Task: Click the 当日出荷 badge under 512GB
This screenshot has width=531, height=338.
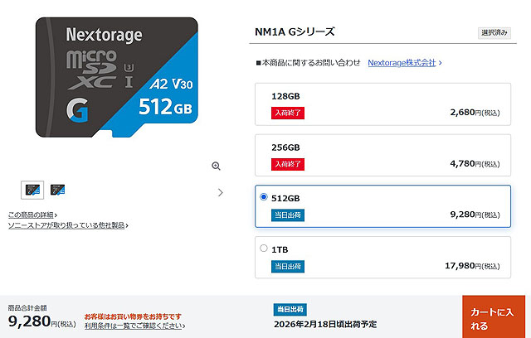Action: [x=286, y=215]
